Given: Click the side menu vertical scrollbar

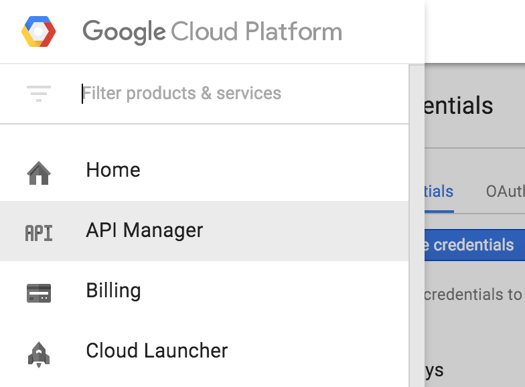Looking at the screenshot, I should (x=417, y=226).
